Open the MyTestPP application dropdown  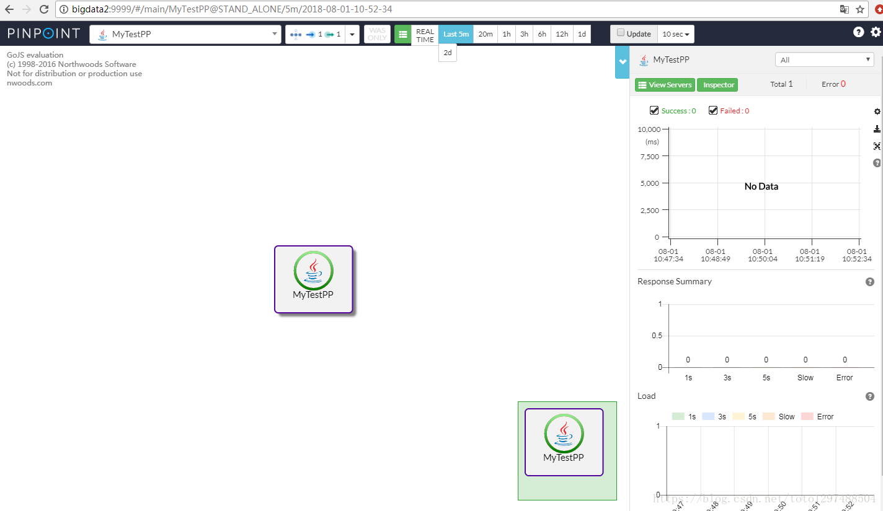tap(185, 34)
